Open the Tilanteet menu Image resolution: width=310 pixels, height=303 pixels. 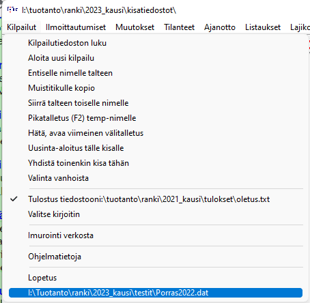click(x=180, y=27)
